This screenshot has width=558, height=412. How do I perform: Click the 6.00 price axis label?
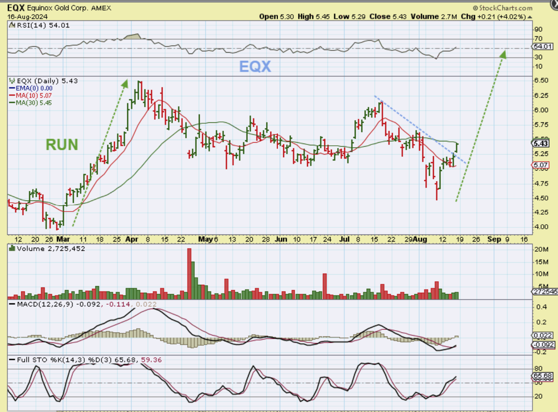click(541, 110)
